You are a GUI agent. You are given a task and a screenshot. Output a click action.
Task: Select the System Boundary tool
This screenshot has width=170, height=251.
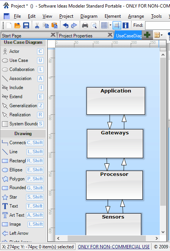(23, 124)
